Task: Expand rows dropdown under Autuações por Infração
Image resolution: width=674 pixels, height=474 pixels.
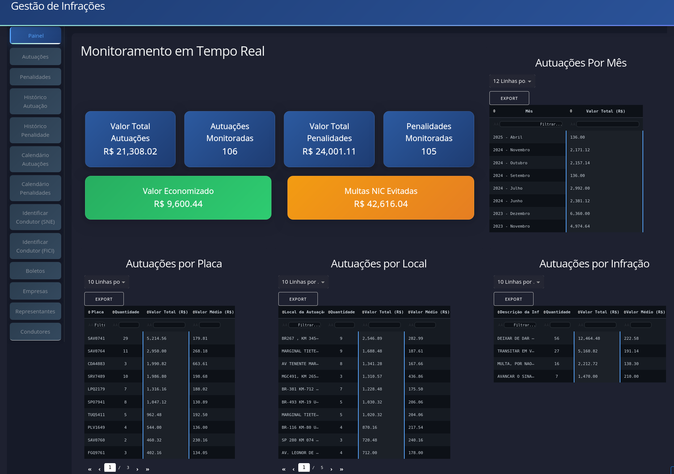Action: (x=518, y=282)
